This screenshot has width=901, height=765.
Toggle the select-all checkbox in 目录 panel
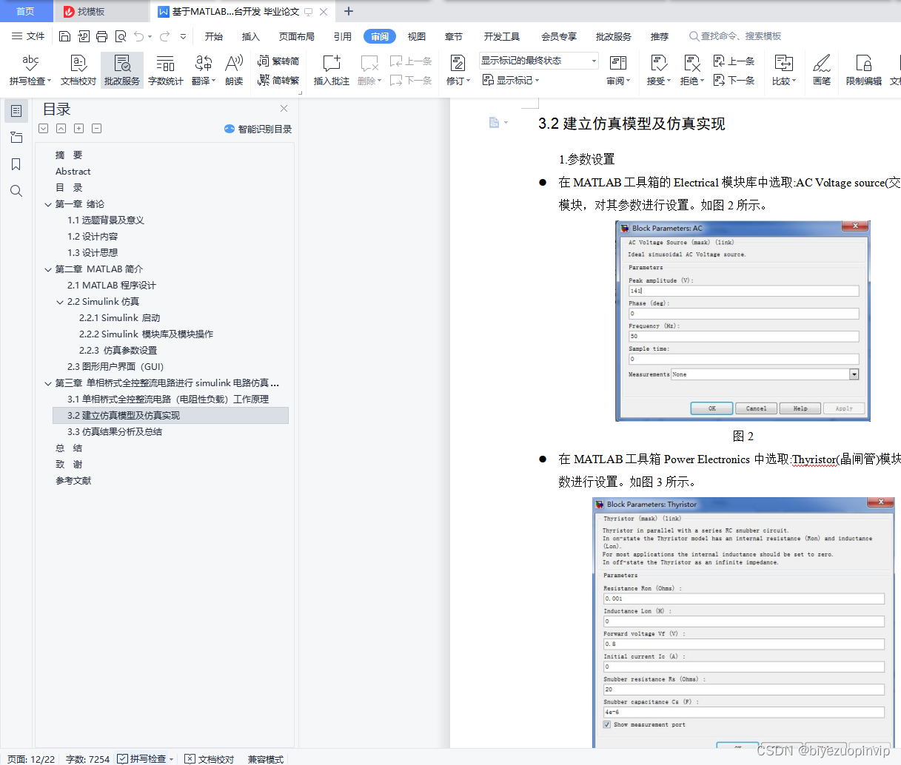pos(43,128)
